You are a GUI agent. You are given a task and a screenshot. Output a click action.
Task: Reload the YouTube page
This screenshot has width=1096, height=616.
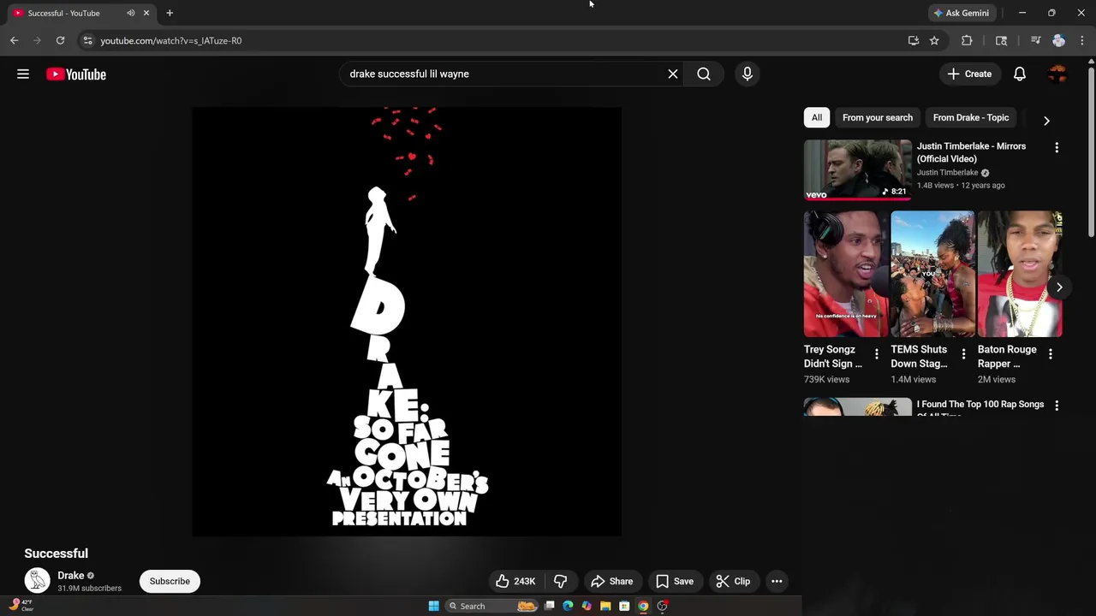click(60, 40)
